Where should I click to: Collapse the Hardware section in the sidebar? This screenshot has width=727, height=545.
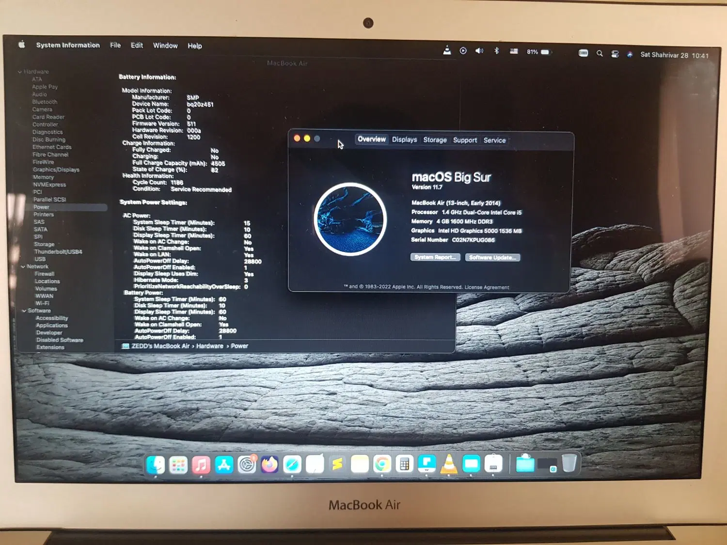(20, 72)
